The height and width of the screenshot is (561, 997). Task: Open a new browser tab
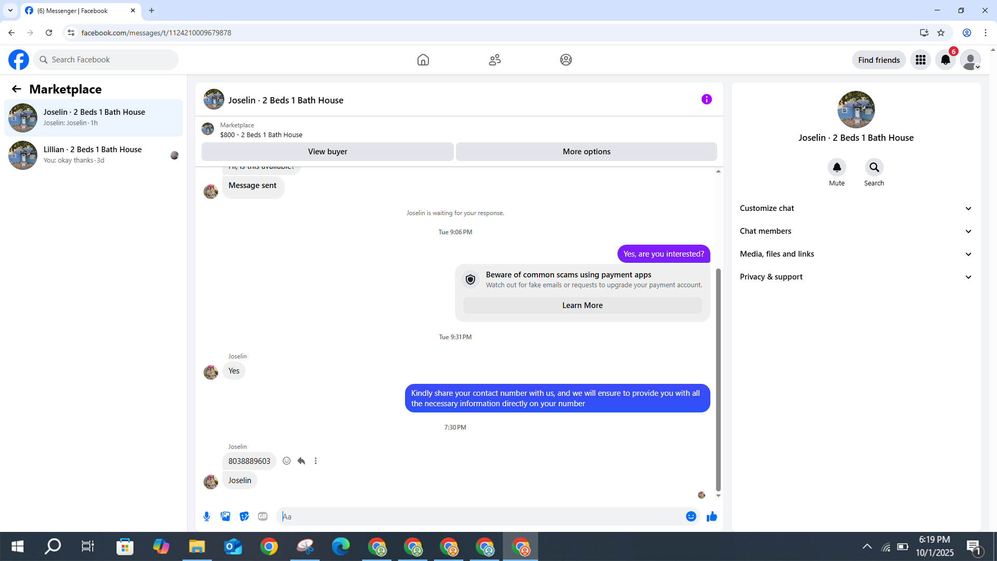152,10
